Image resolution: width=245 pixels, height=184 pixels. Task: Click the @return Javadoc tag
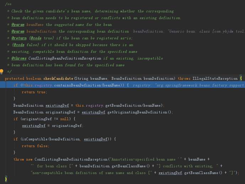19,38
